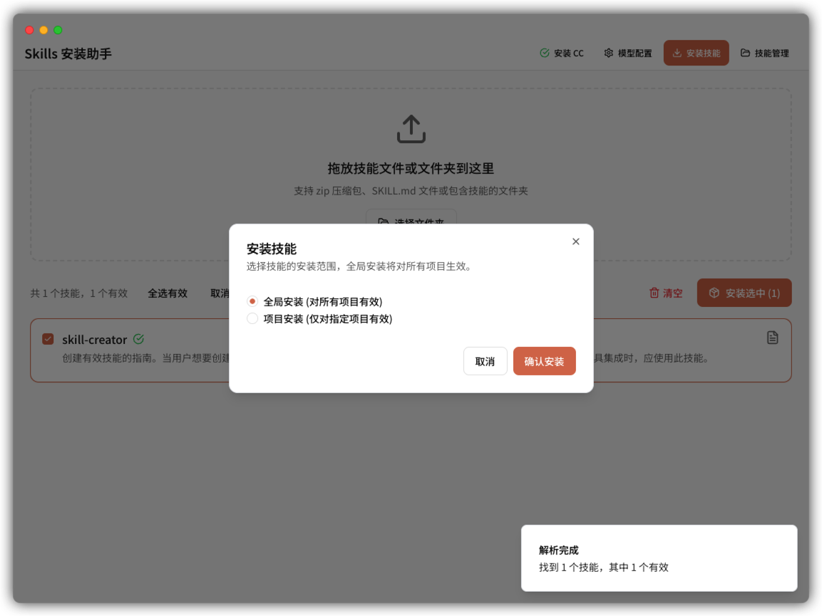822x616 pixels.
Task: Click the trash icon next to 清空
Action: click(654, 293)
